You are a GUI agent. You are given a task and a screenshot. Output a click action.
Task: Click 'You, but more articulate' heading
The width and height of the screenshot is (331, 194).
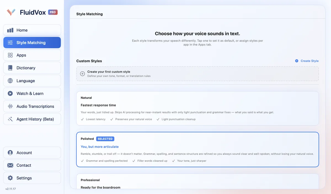pyautogui.click(x=100, y=147)
